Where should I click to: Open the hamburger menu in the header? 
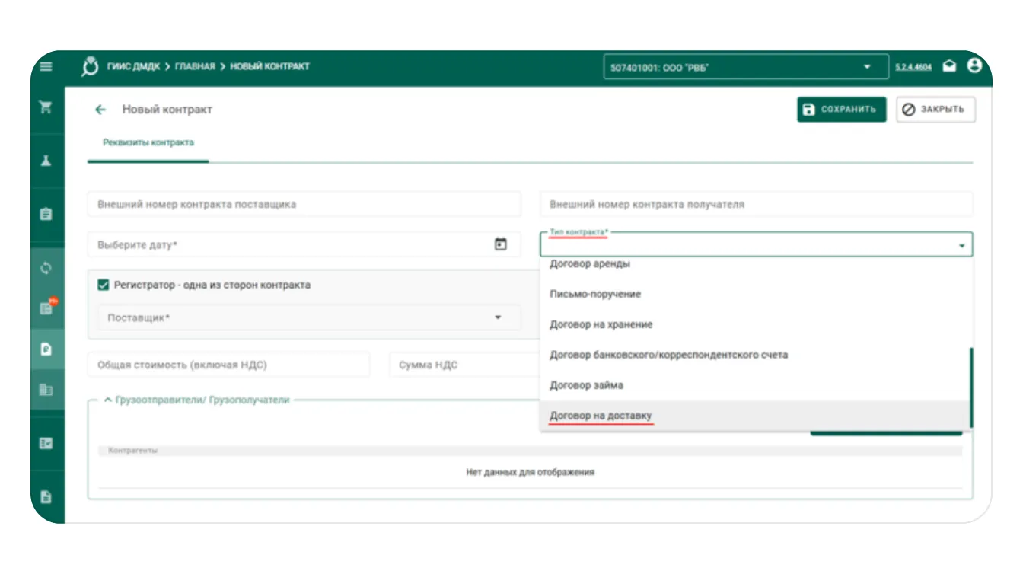46,67
